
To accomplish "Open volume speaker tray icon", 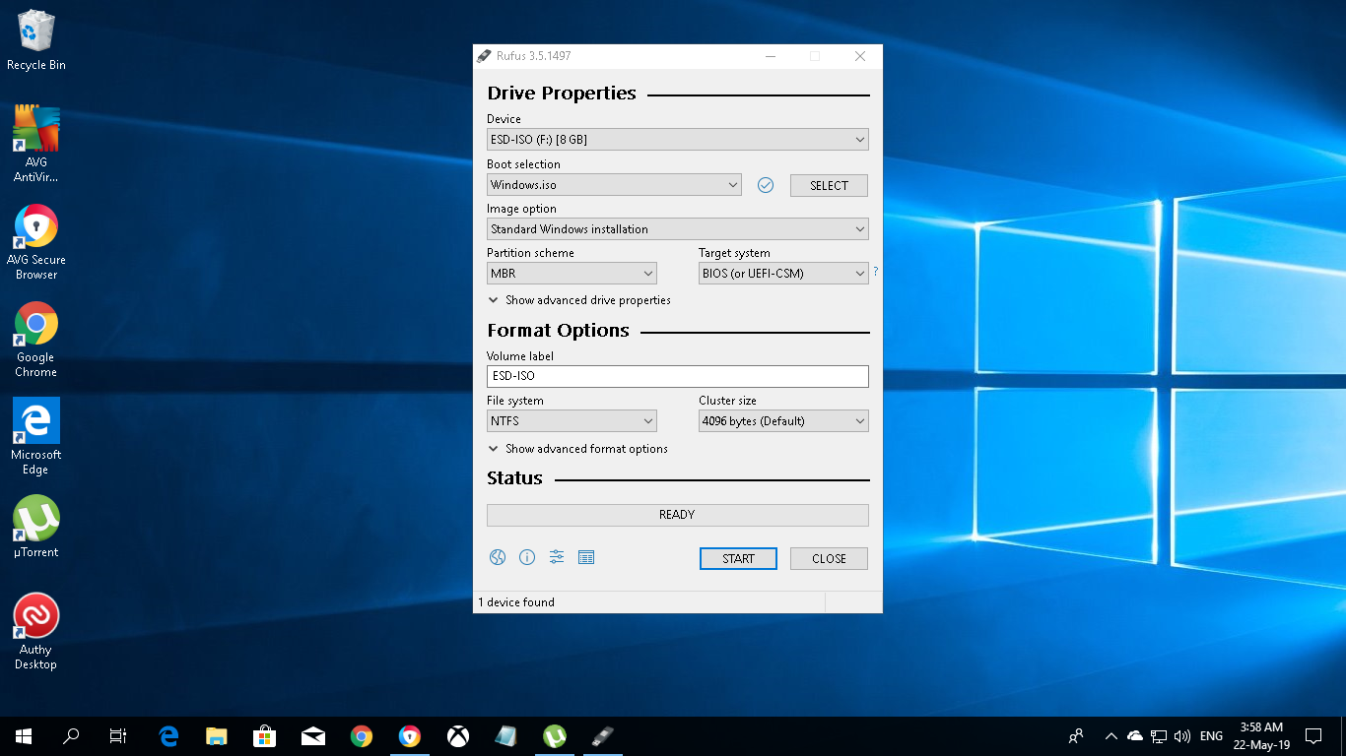I will point(1182,735).
